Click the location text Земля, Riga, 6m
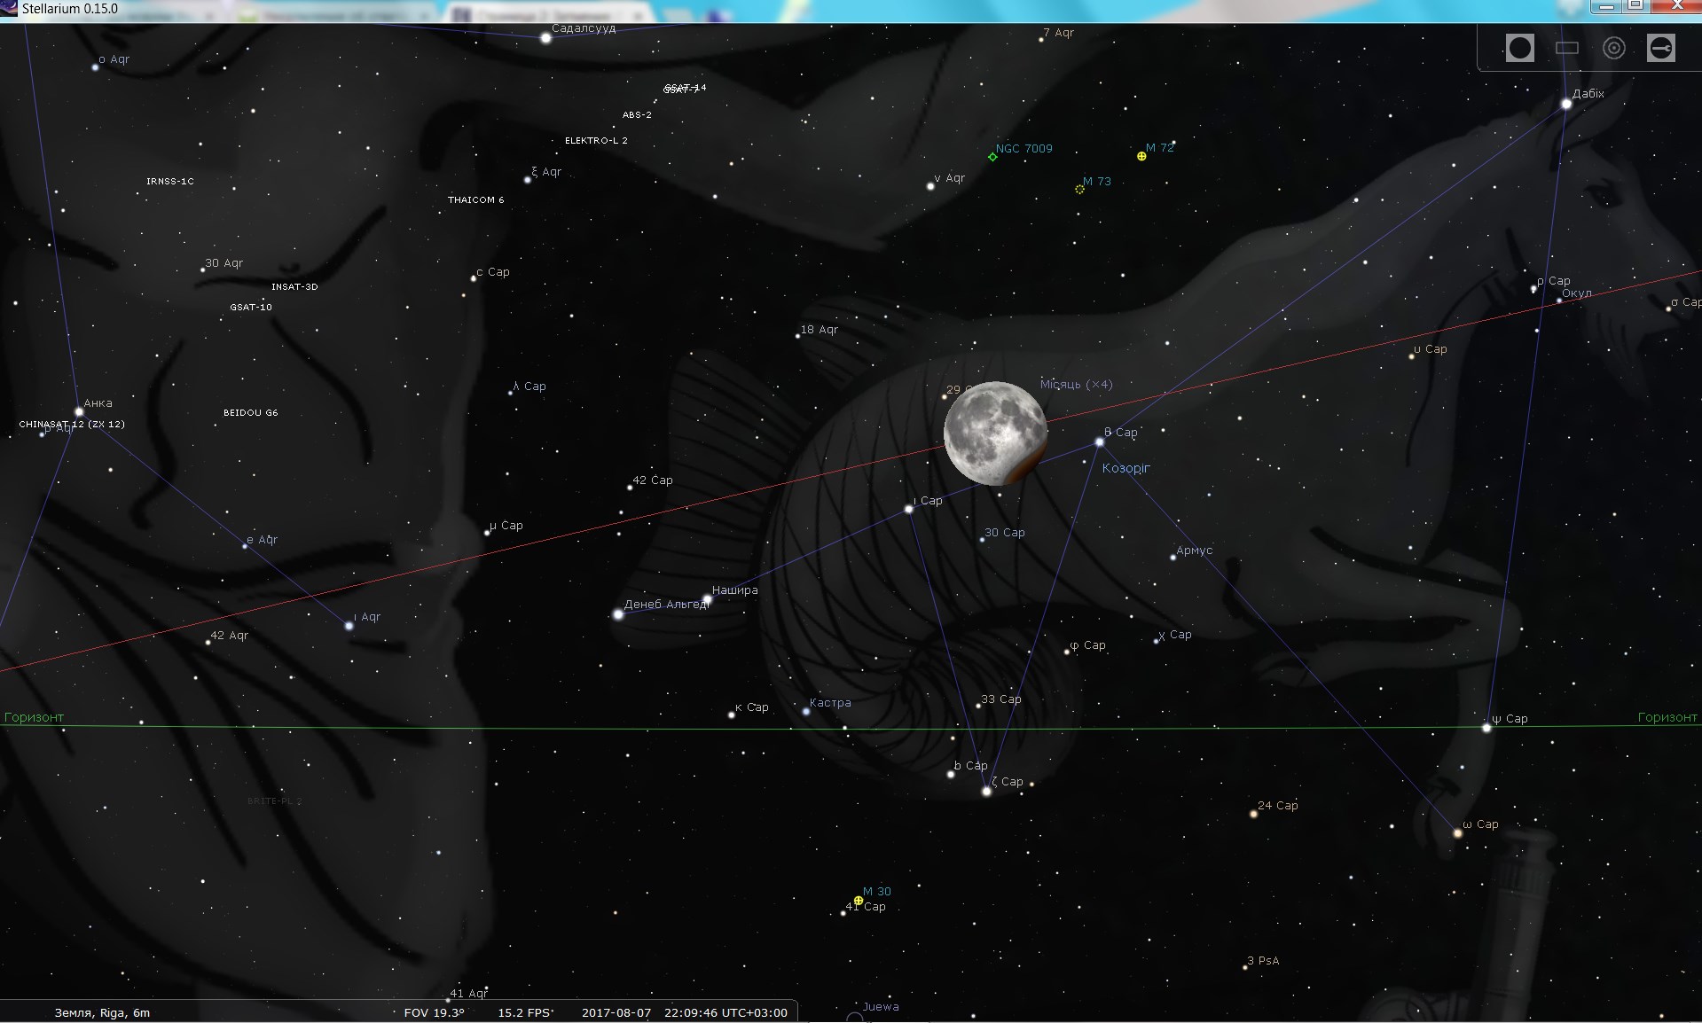Viewport: 1702px width, 1023px height. (102, 1012)
